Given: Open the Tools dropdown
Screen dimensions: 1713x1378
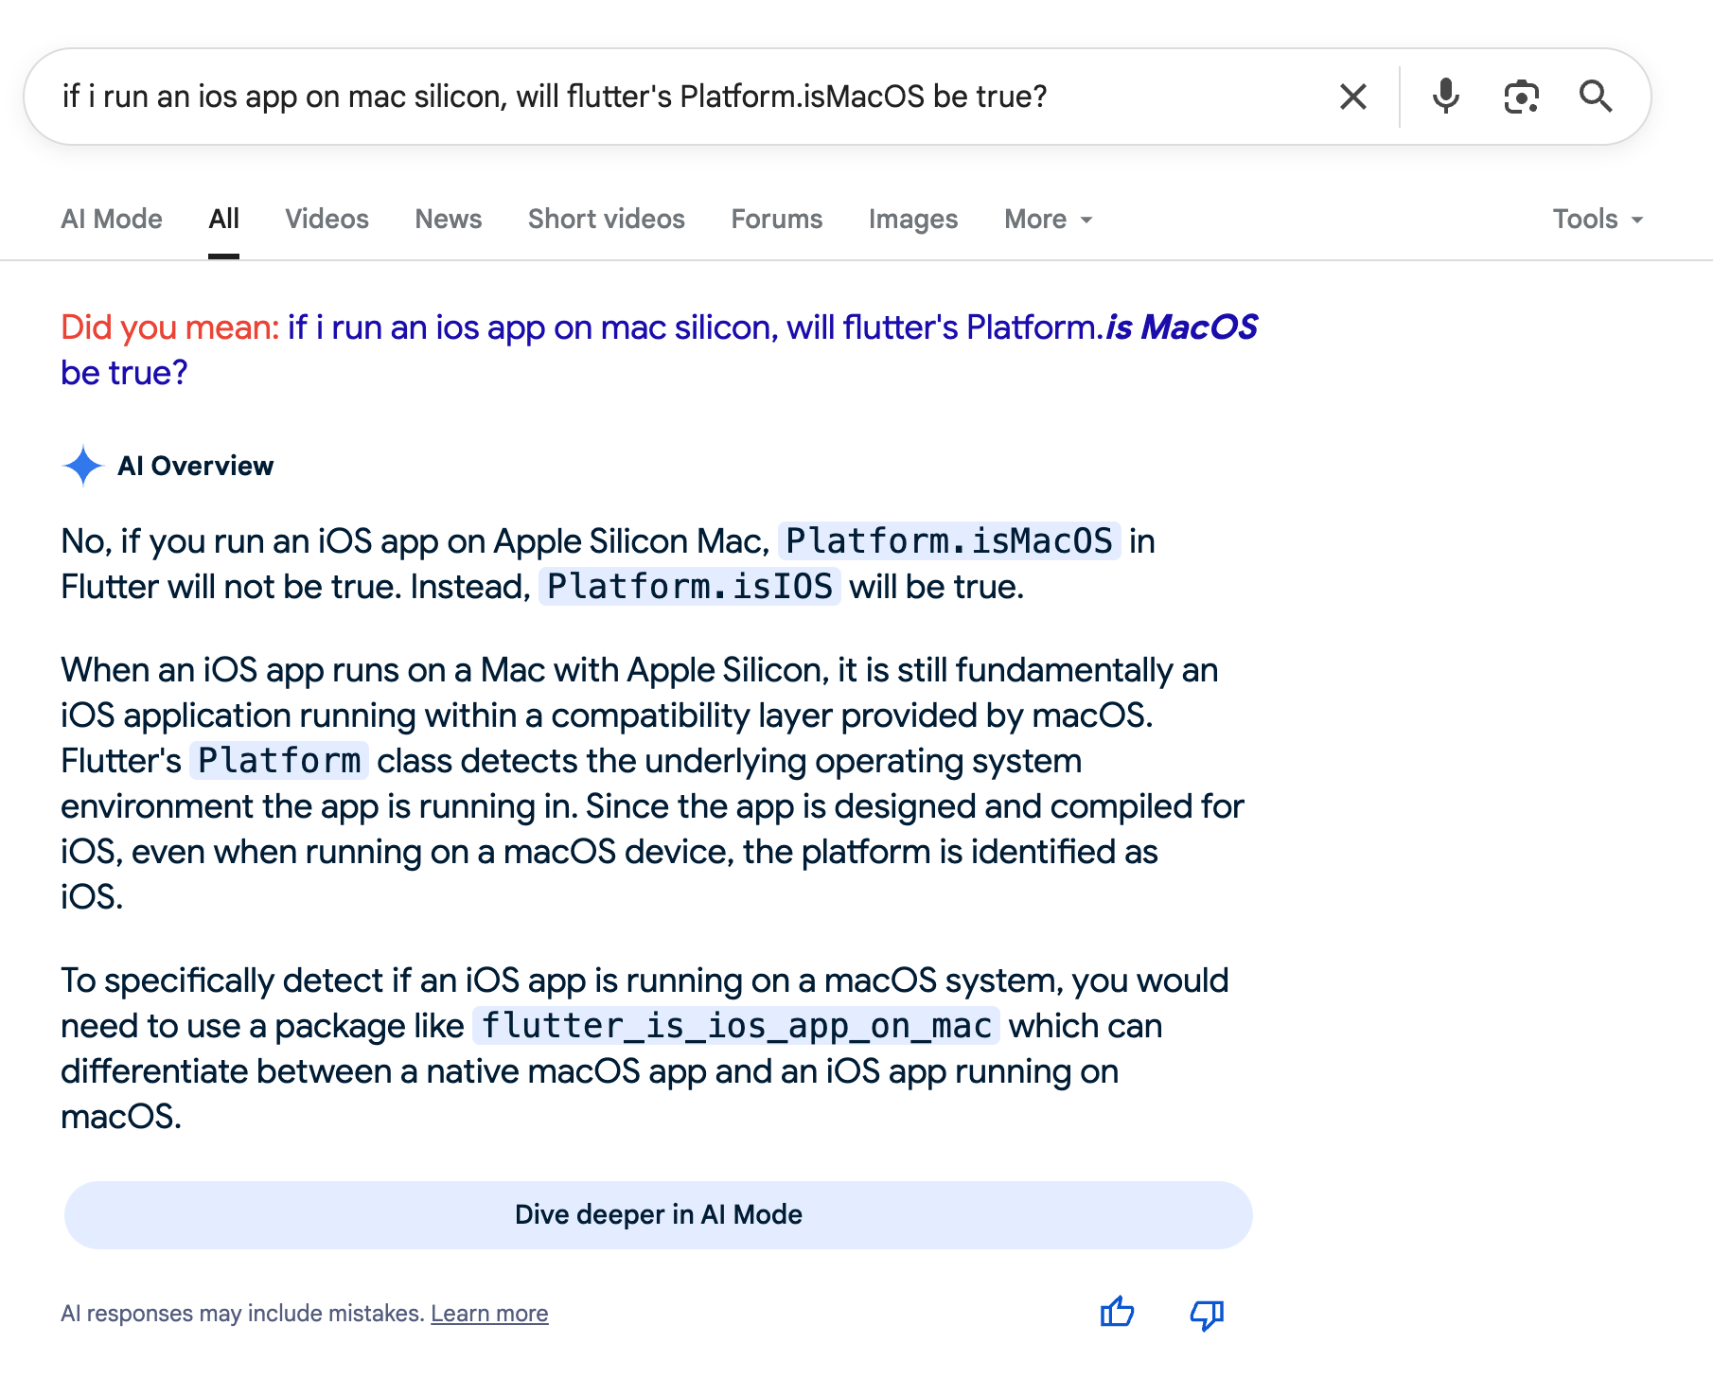Looking at the screenshot, I should (1598, 220).
